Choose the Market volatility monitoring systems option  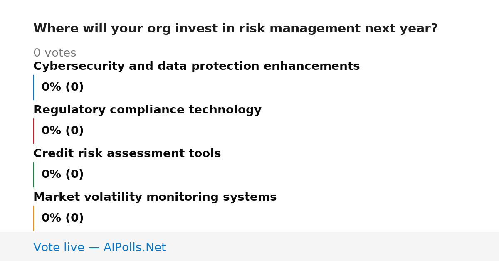click(155, 197)
